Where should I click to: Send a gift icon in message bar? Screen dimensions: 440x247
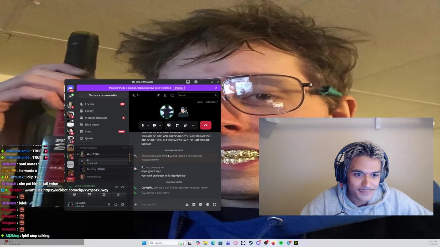(x=187, y=204)
